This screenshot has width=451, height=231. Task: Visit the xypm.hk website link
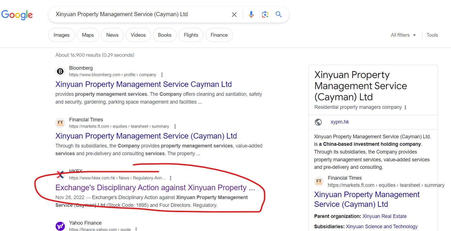click(340, 122)
